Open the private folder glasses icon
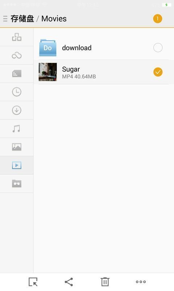 (x=17, y=184)
